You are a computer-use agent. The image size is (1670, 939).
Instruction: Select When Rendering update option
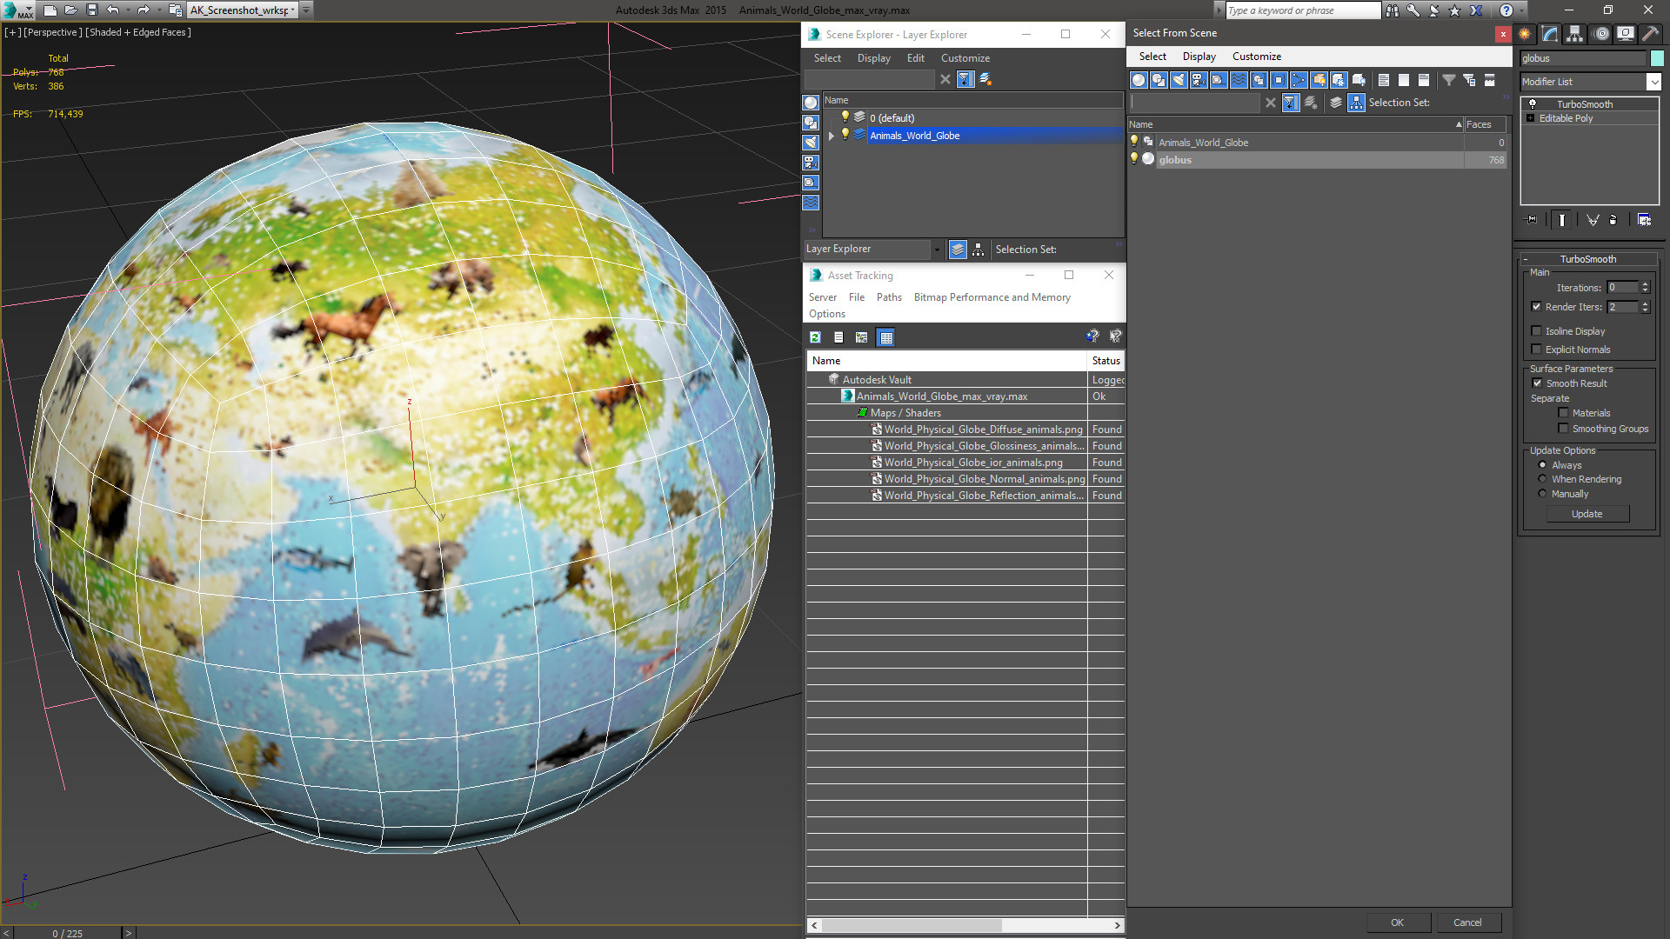click(x=1542, y=479)
